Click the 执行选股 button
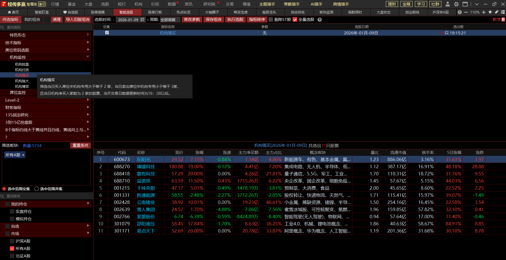 [x=235, y=20]
